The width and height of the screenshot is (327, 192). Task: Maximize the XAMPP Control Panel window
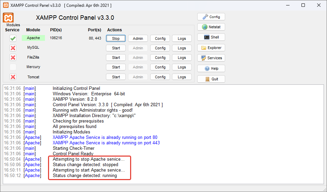(x=303, y=5)
